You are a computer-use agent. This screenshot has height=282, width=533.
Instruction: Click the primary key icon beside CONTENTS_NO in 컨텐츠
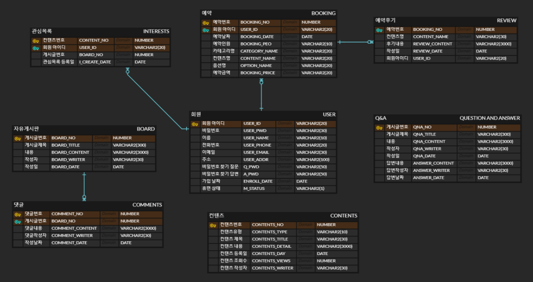(x=212, y=225)
